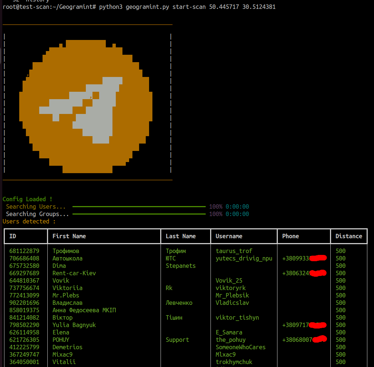Viewport: 374px width, 367px height.
Task: Click phone number starting +3809933
Action: pyautogui.click(x=304, y=258)
